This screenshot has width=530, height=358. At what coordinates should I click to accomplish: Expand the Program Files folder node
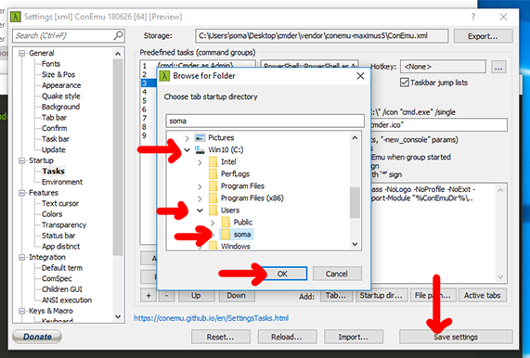pyautogui.click(x=200, y=186)
